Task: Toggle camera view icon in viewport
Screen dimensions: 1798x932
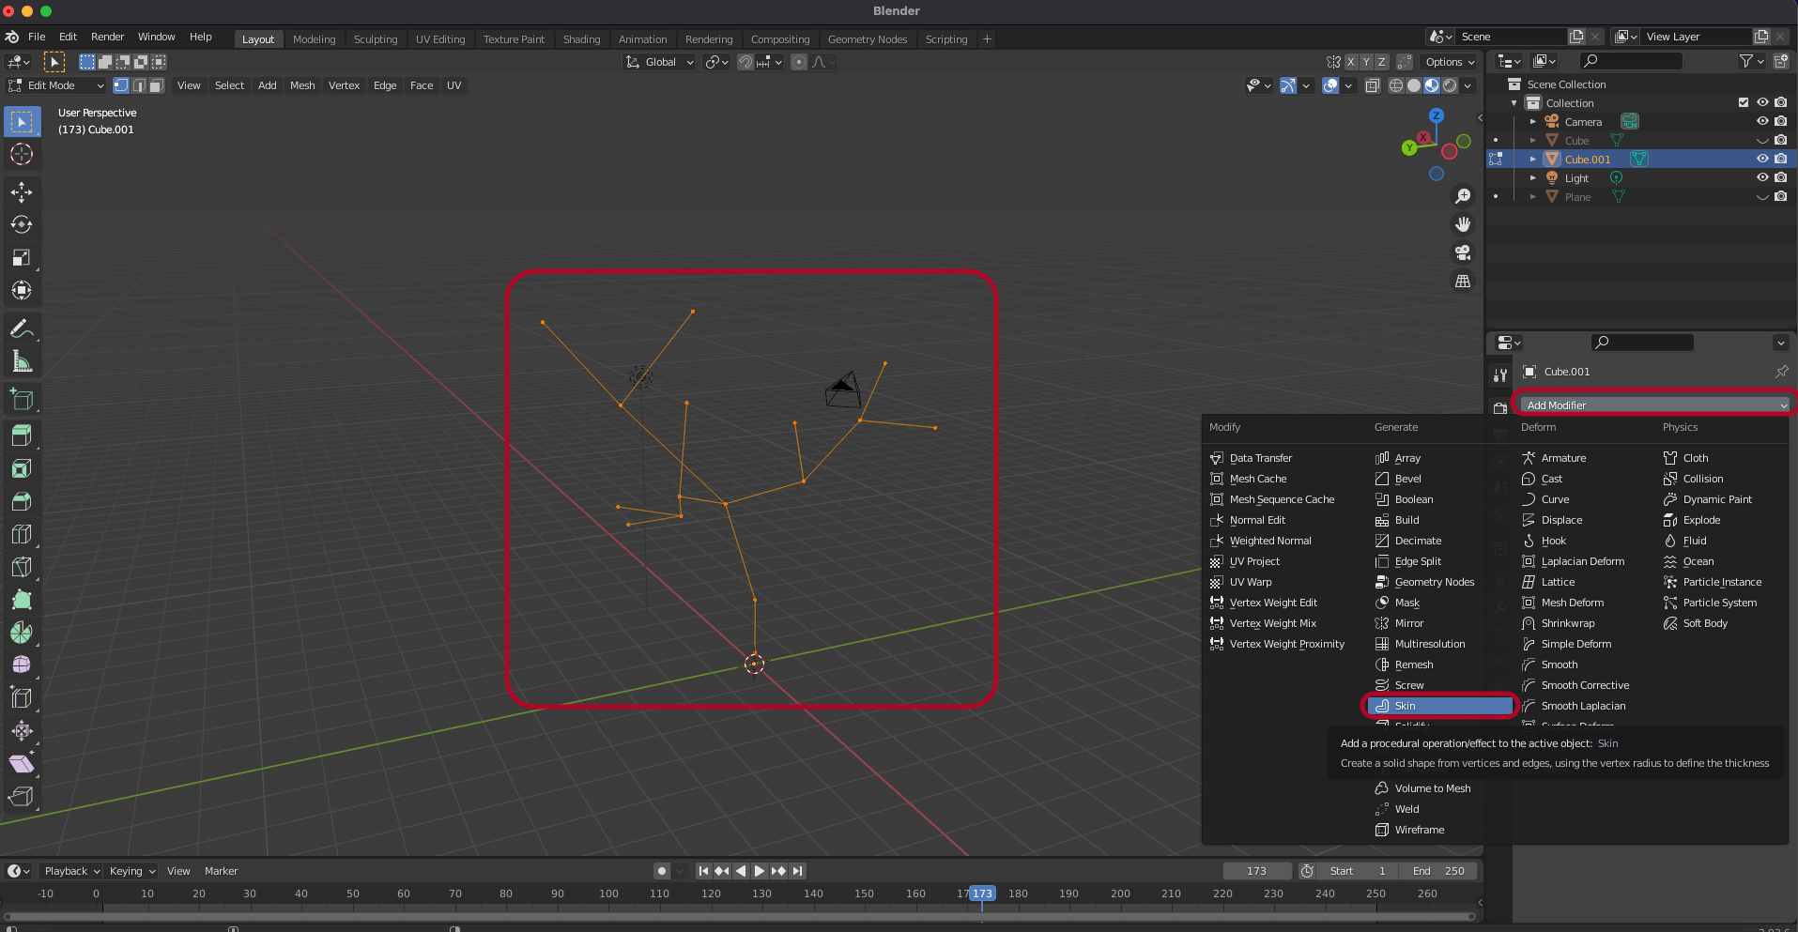Action: [x=1463, y=252]
